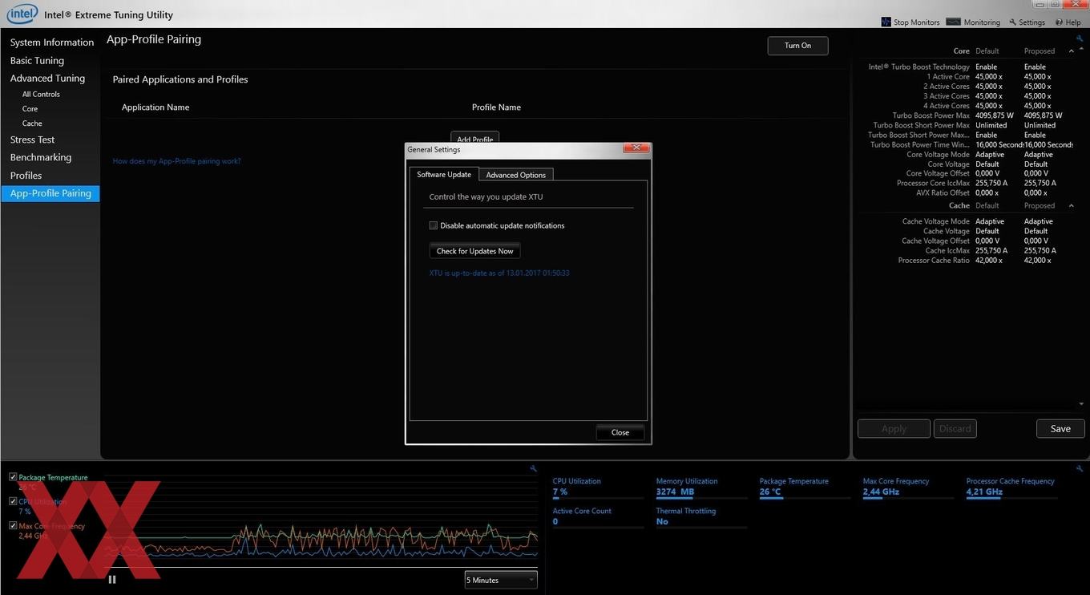Open Settings via the wrench icon
Screen dimensions: 1090x595
(x=1013, y=22)
